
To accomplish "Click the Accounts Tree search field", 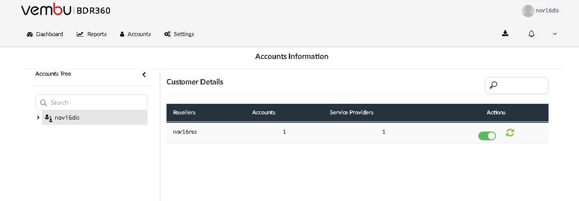I will point(91,102).
